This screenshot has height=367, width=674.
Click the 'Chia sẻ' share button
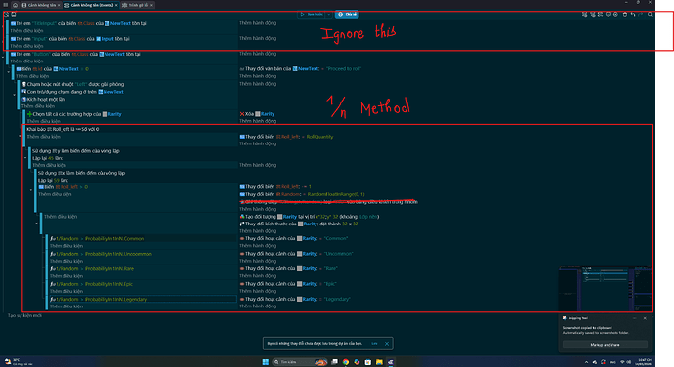click(x=347, y=15)
